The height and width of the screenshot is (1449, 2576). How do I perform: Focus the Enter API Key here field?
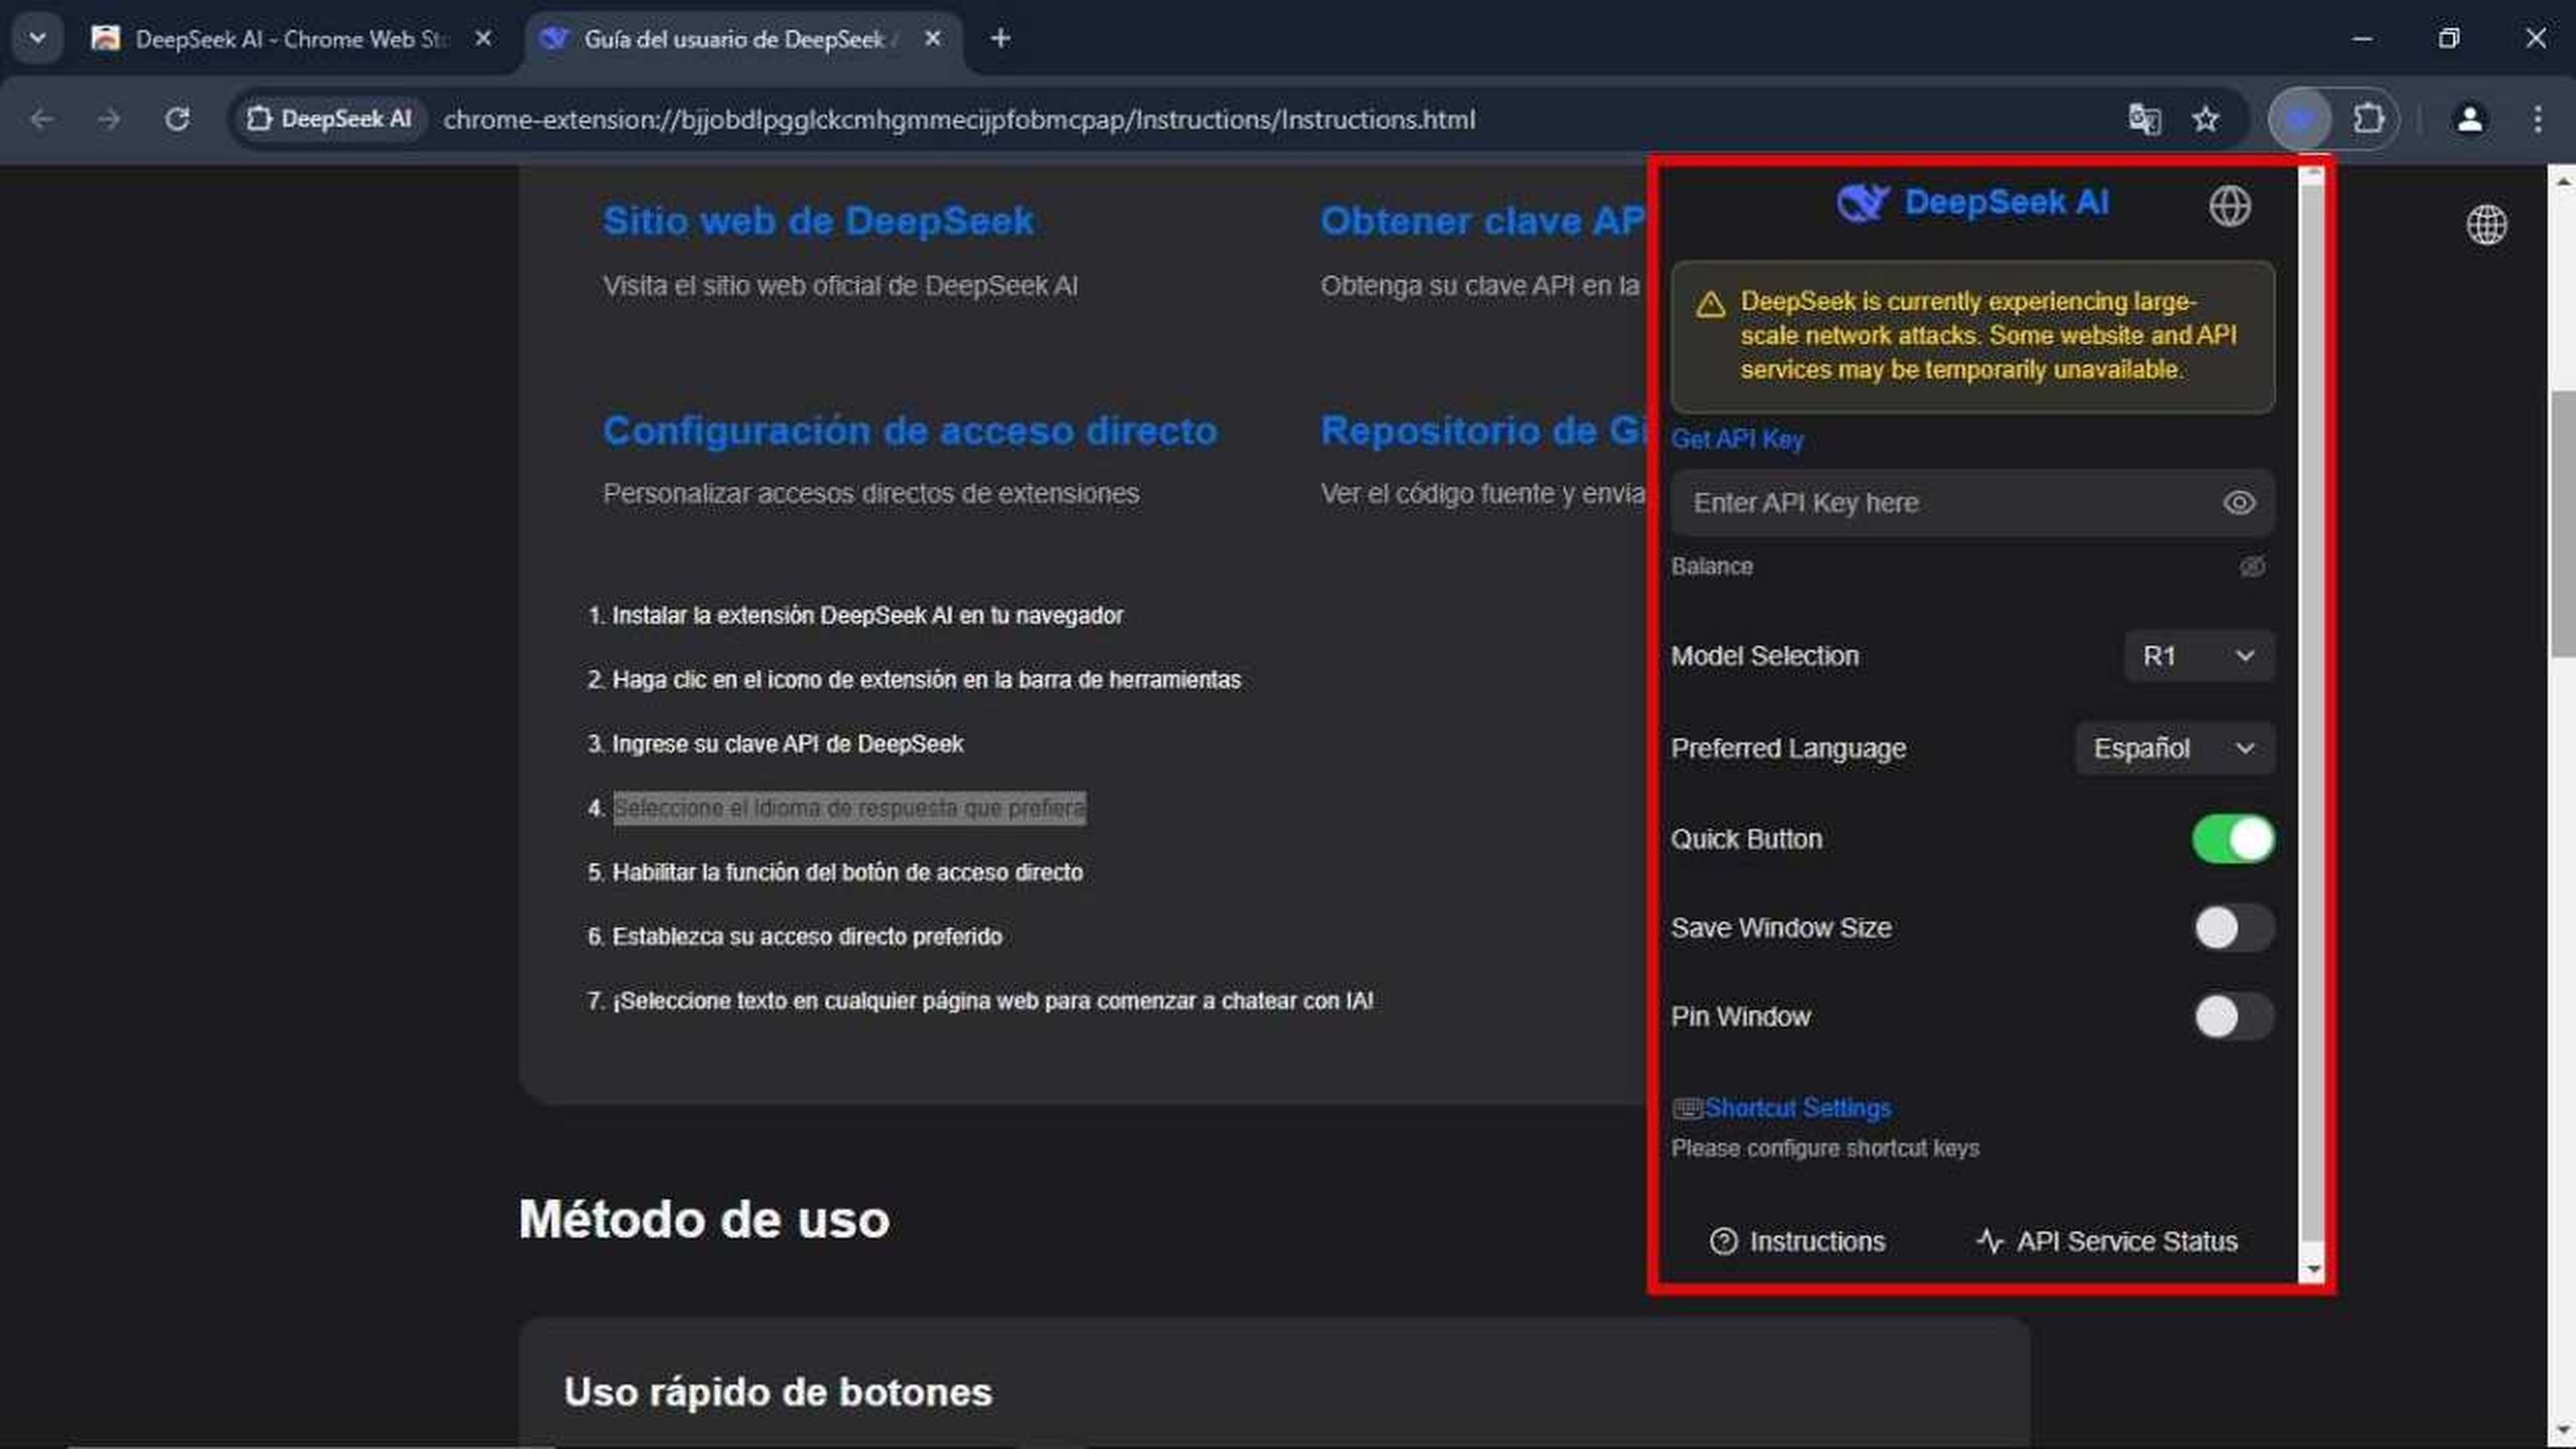(x=1972, y=503)
